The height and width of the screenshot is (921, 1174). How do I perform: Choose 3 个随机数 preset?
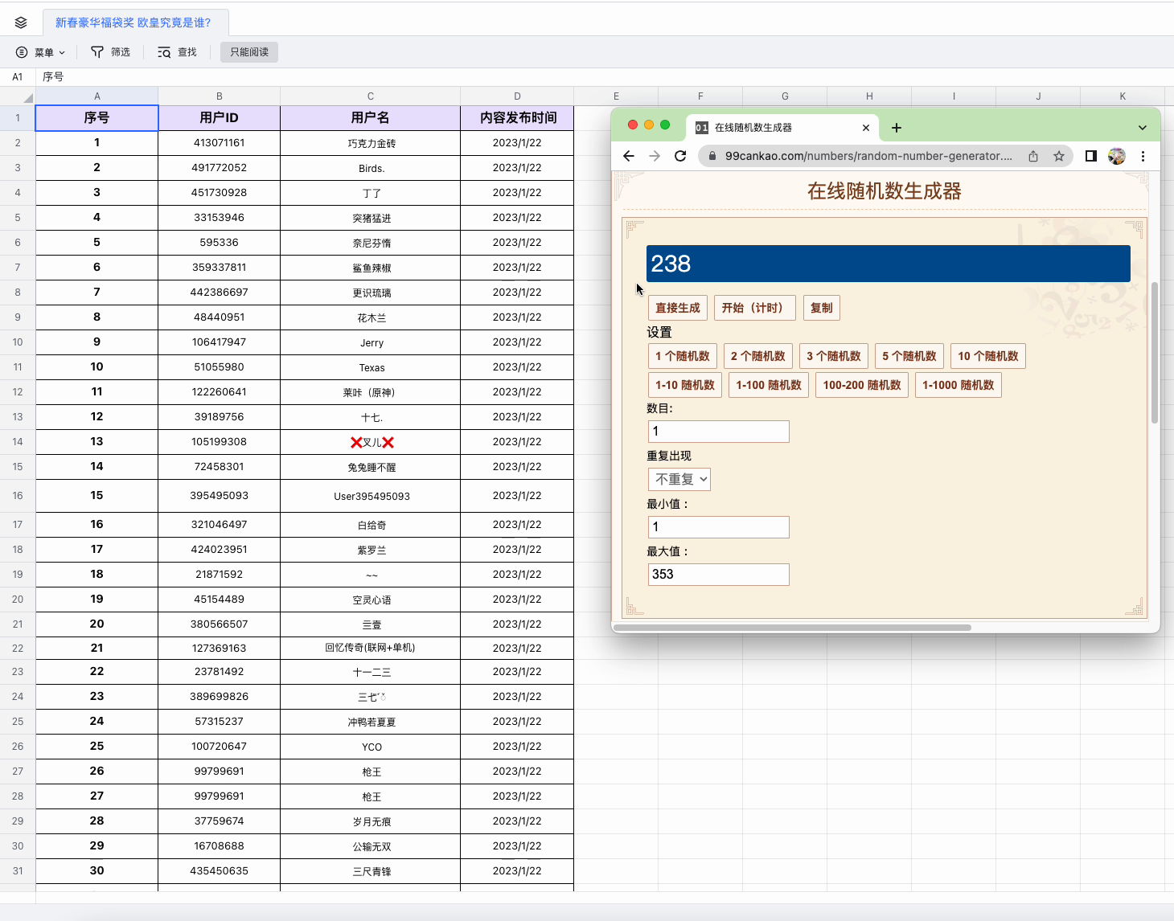click(x=834, y=356)
